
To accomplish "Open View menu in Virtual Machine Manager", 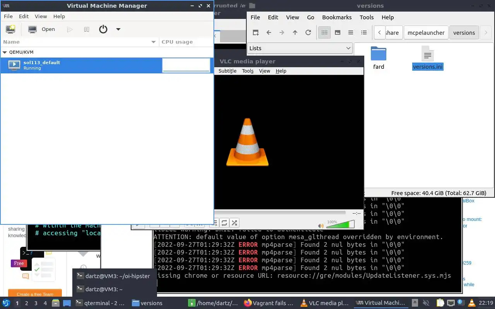I will click(x=41, y=16).
